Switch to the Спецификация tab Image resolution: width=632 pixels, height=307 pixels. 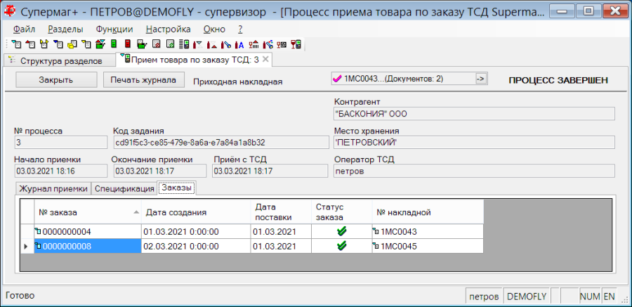tap(124, 189)
